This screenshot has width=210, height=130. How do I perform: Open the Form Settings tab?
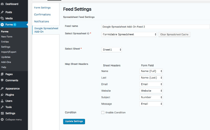click(x=42, y=8)
